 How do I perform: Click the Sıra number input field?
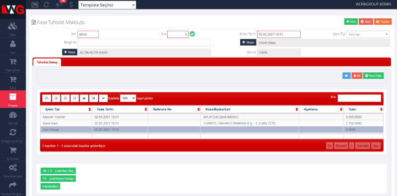click(x=178, y=34)
